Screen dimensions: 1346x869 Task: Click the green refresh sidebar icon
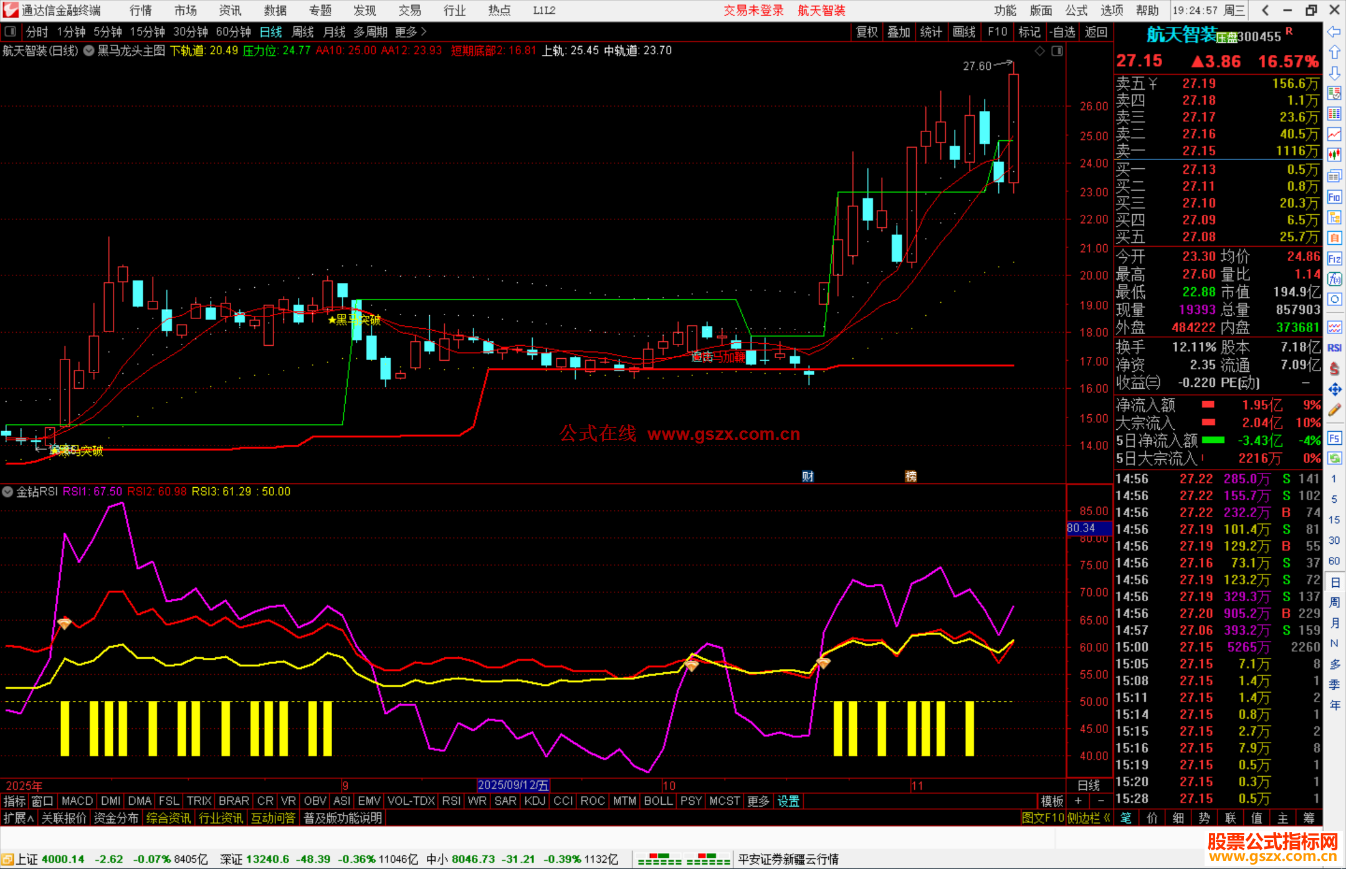[1334, 458]
